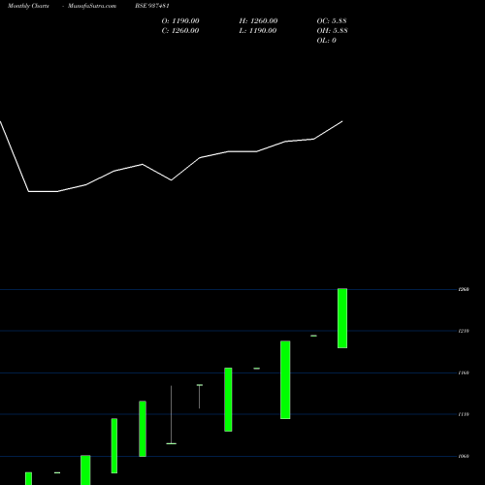The image size is (485, 485).
Task: Click the latest green candle topping at 1260
Action: pyautogui.click(x=342, y=318)
